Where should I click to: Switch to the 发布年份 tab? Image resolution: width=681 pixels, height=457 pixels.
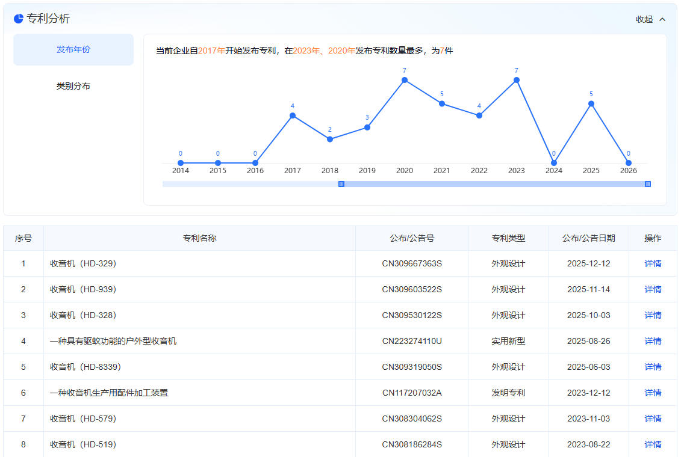pos(73,49)
